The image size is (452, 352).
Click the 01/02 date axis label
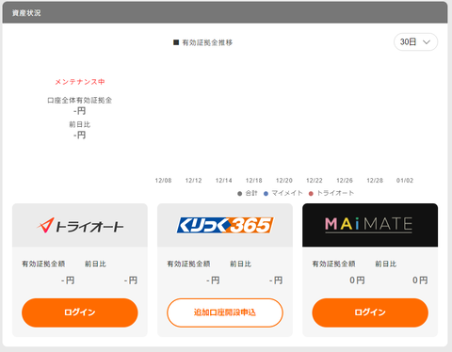click(405, 181)
